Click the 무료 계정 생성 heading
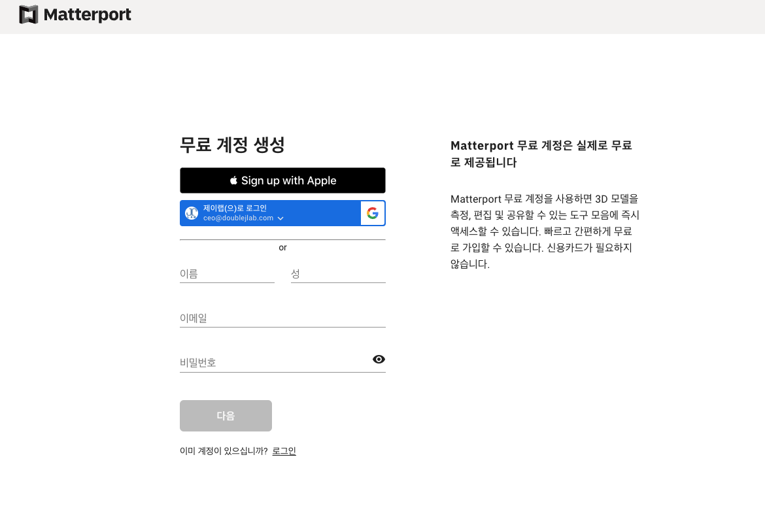This screenshot has height=523, width=765. (x=232, y=144)
